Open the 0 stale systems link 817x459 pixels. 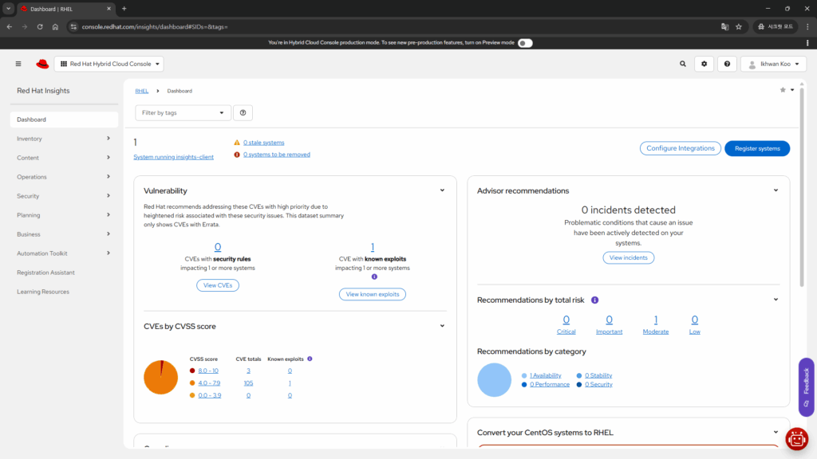point(263,143)
